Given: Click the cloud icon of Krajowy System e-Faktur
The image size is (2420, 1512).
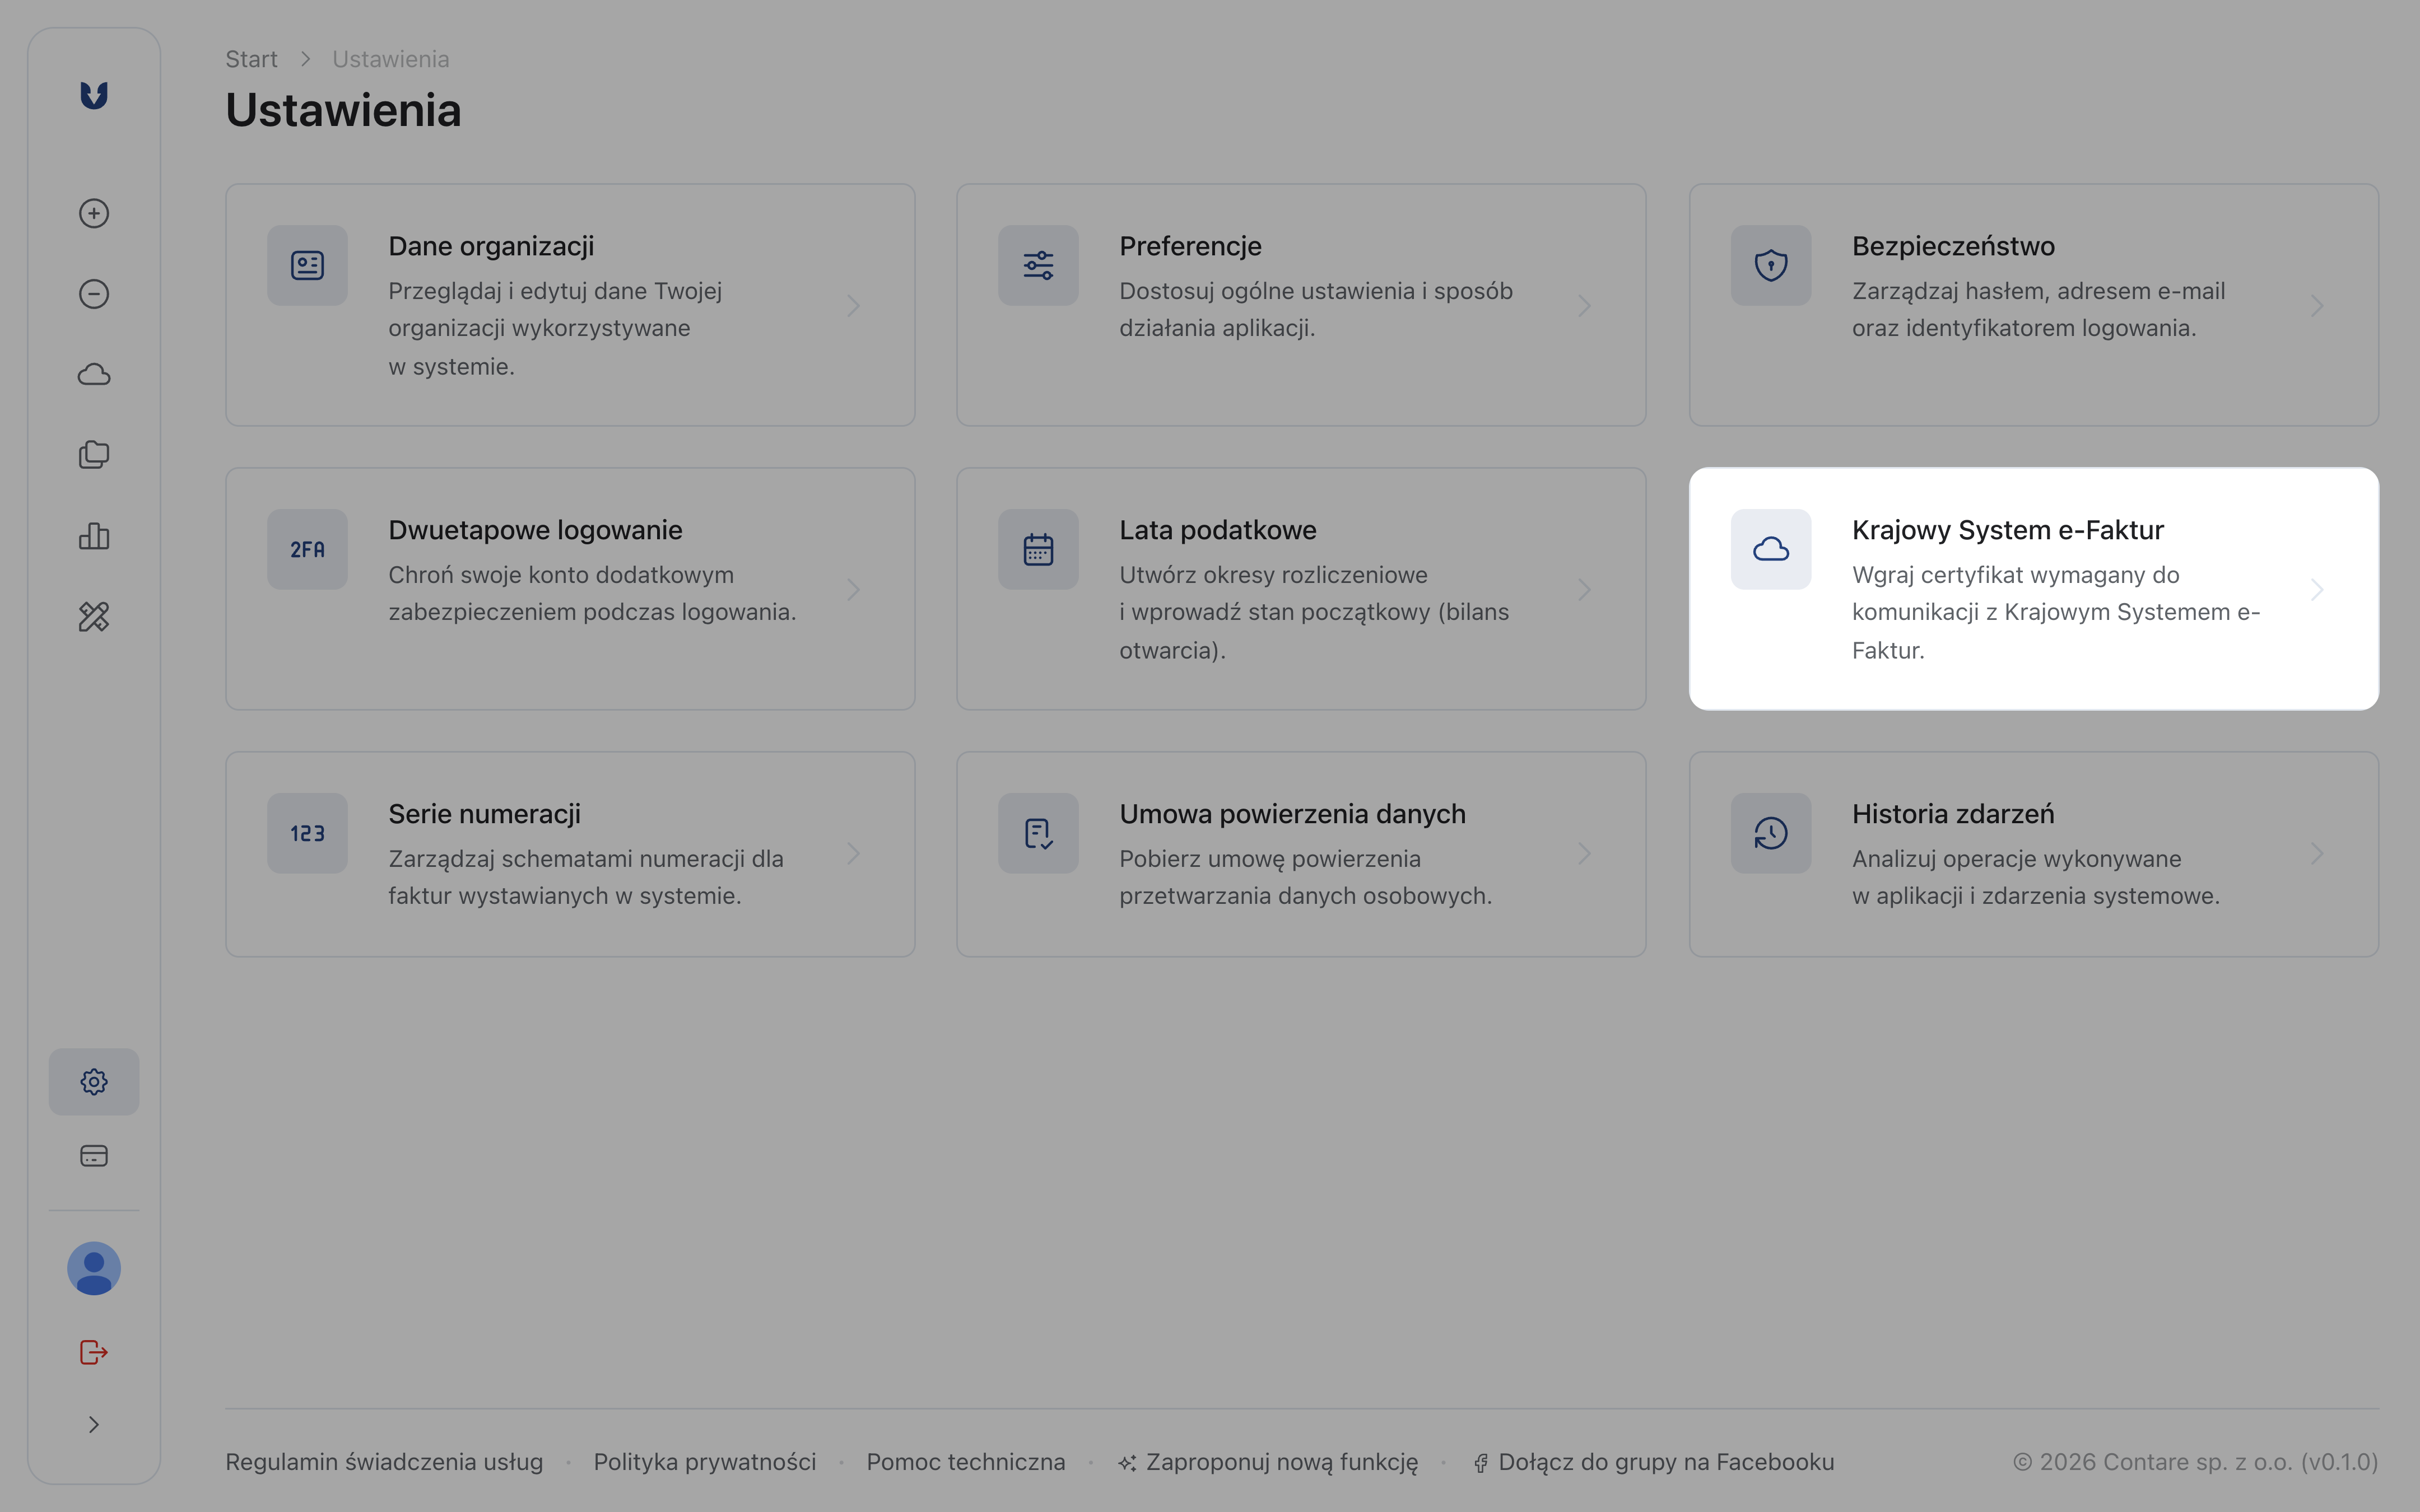Looking at the screenshot, I should click(1771, 549).
